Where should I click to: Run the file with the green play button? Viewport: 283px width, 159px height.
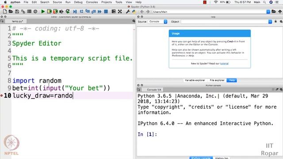point(43,12)
